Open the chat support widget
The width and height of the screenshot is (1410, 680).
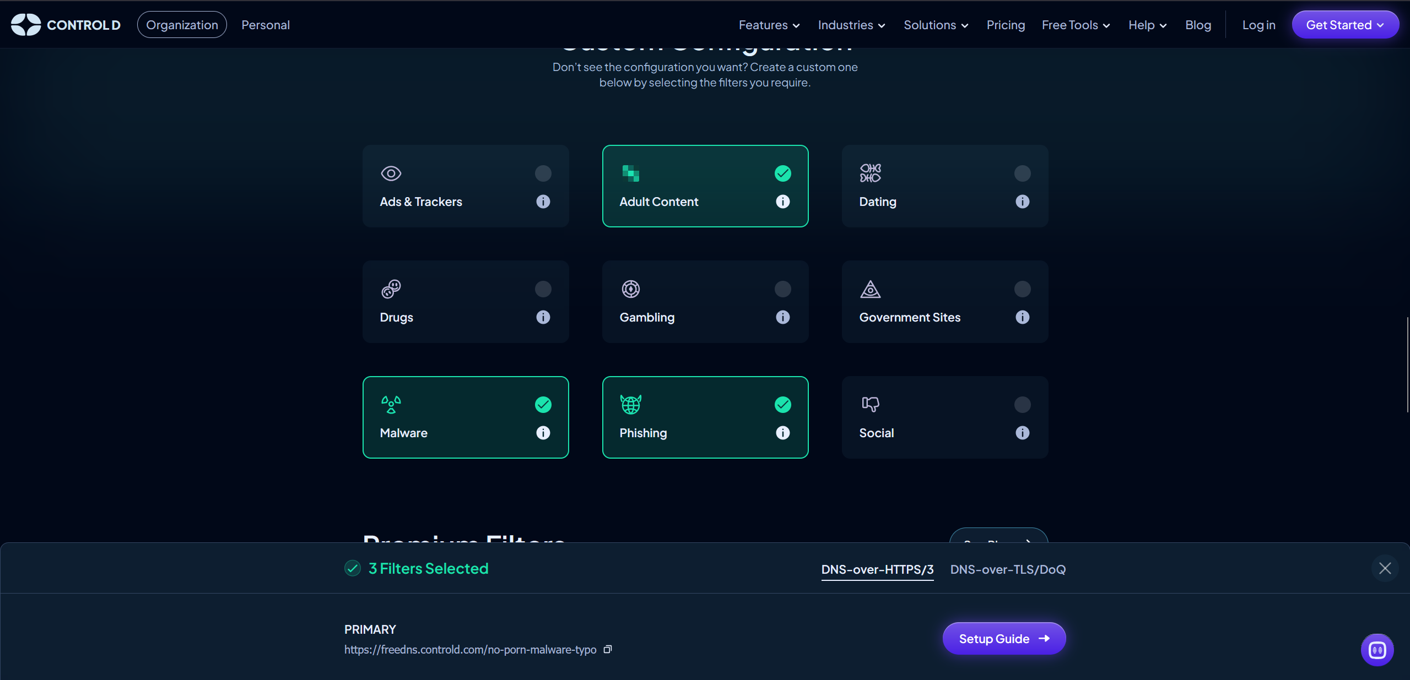coord(1377,650)
